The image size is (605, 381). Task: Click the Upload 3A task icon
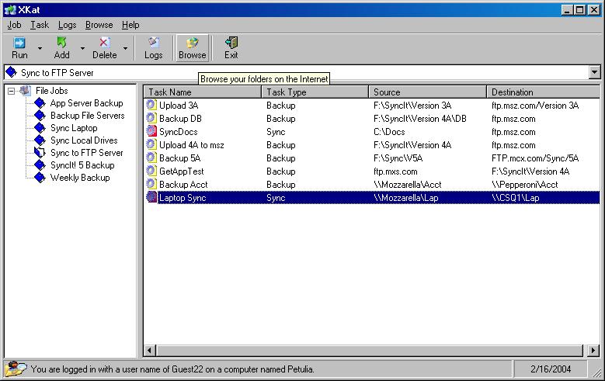(151, 106)
